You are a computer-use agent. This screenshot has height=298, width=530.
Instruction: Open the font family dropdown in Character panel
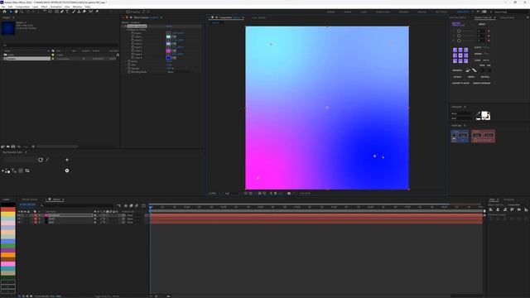(x=464, y=114)
